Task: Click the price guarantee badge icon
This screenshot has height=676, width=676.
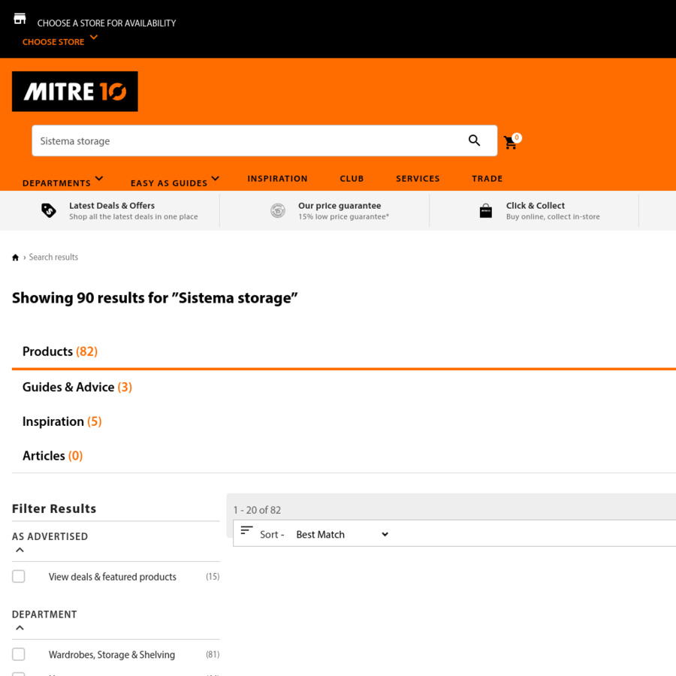Action: point(278,210)
